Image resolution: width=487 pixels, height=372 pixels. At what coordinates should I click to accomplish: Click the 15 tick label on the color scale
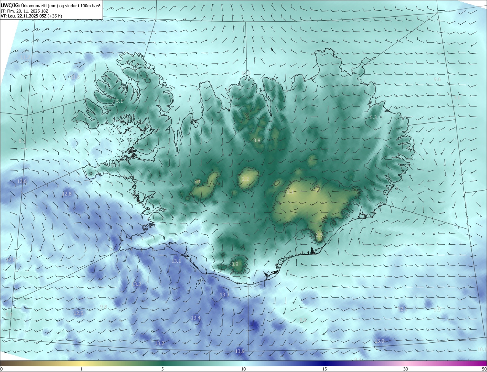325,369
